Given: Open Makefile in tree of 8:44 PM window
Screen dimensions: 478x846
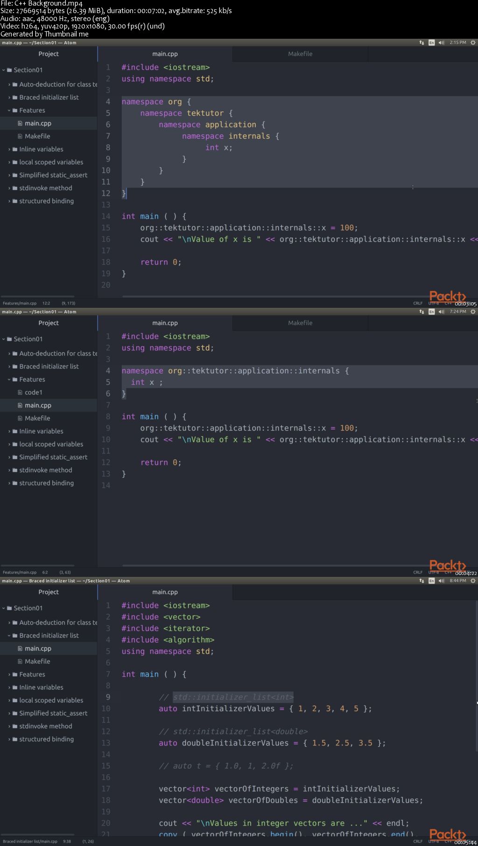Looking at the screenshot, I should pos(37,661).
